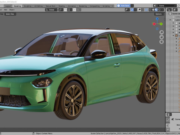
Task: Select wireframe viewport shading
Action: point(150,10)
